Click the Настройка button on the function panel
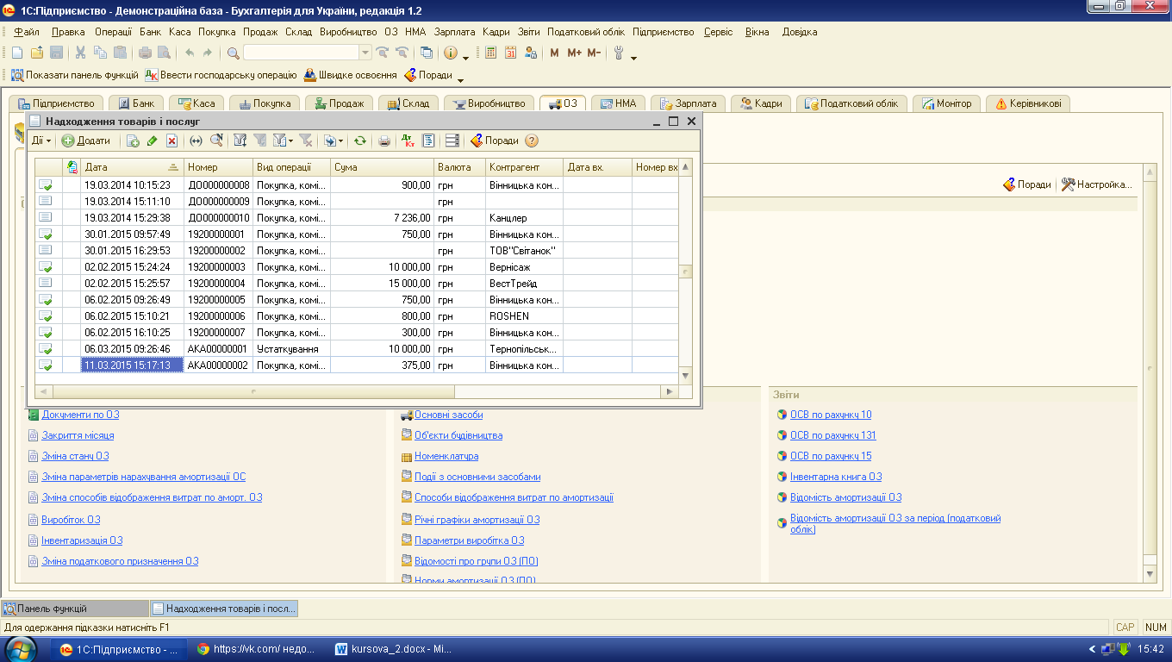The height and width of the screenshot is (662, 1172). tap(1096, 184)
